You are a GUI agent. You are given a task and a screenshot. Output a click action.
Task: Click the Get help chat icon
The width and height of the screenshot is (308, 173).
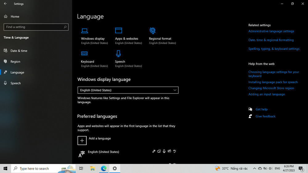250,109
